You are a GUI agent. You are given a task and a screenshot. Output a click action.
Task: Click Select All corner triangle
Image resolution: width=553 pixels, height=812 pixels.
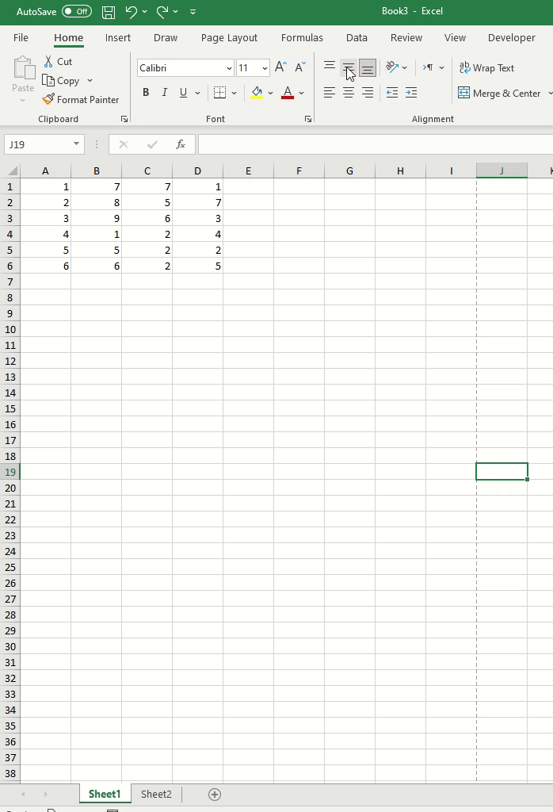(11, 171)
